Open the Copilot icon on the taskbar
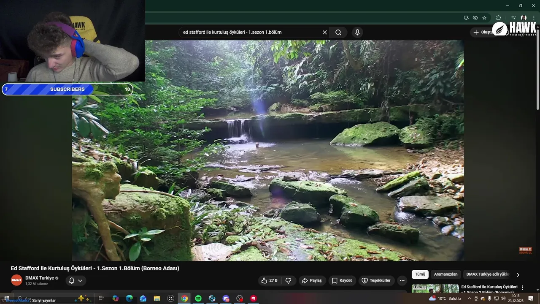The width and height of the screenshot is (540, 304). (115, 299)
